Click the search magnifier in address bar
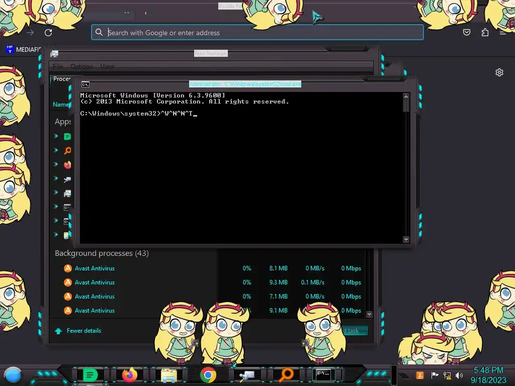Viewport: 515px width, 386px height. 99,32
